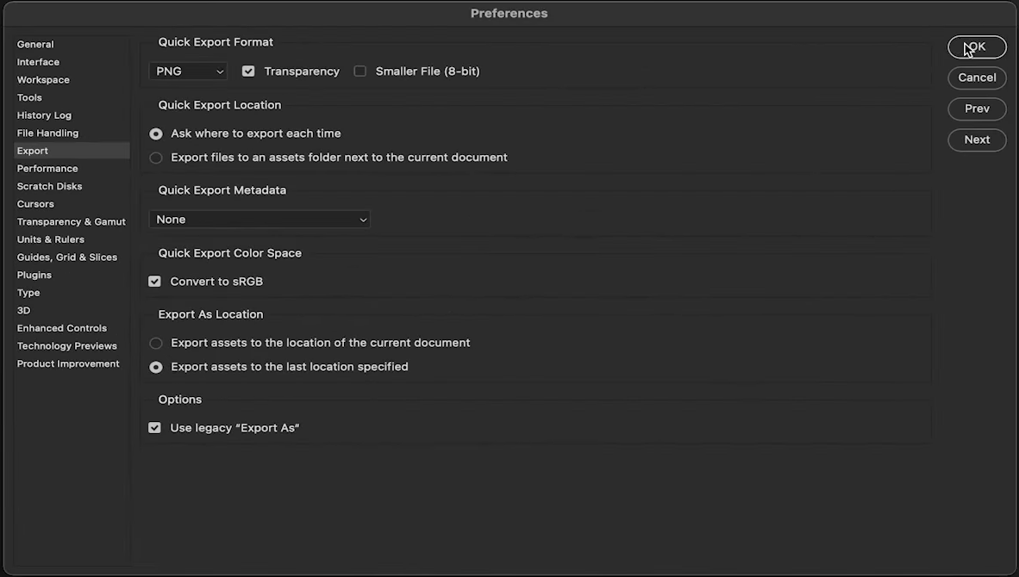Select Ask where to export each time

coord(156,134)
